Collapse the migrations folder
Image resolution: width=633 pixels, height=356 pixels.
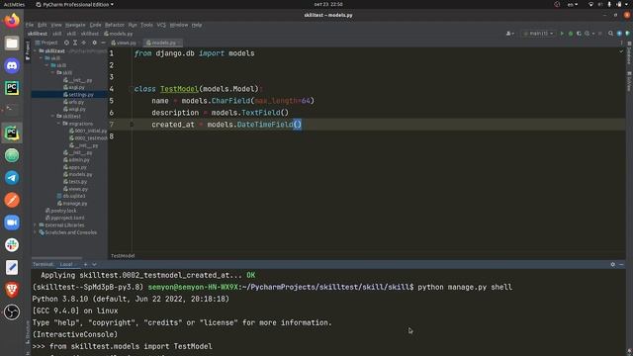(58, 124)
